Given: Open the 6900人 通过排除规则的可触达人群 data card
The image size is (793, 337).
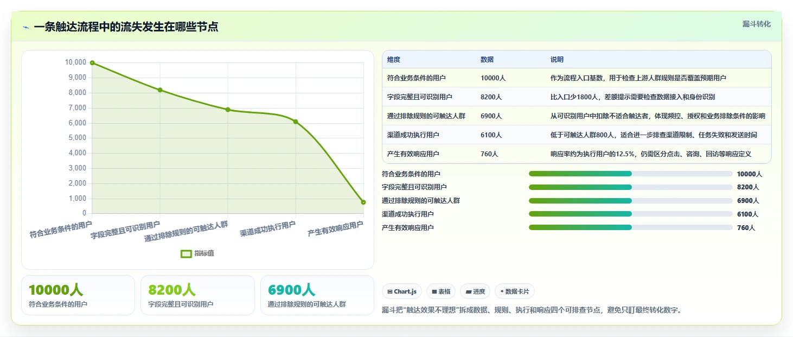Looking at the screenshot, I should [317, 295].
